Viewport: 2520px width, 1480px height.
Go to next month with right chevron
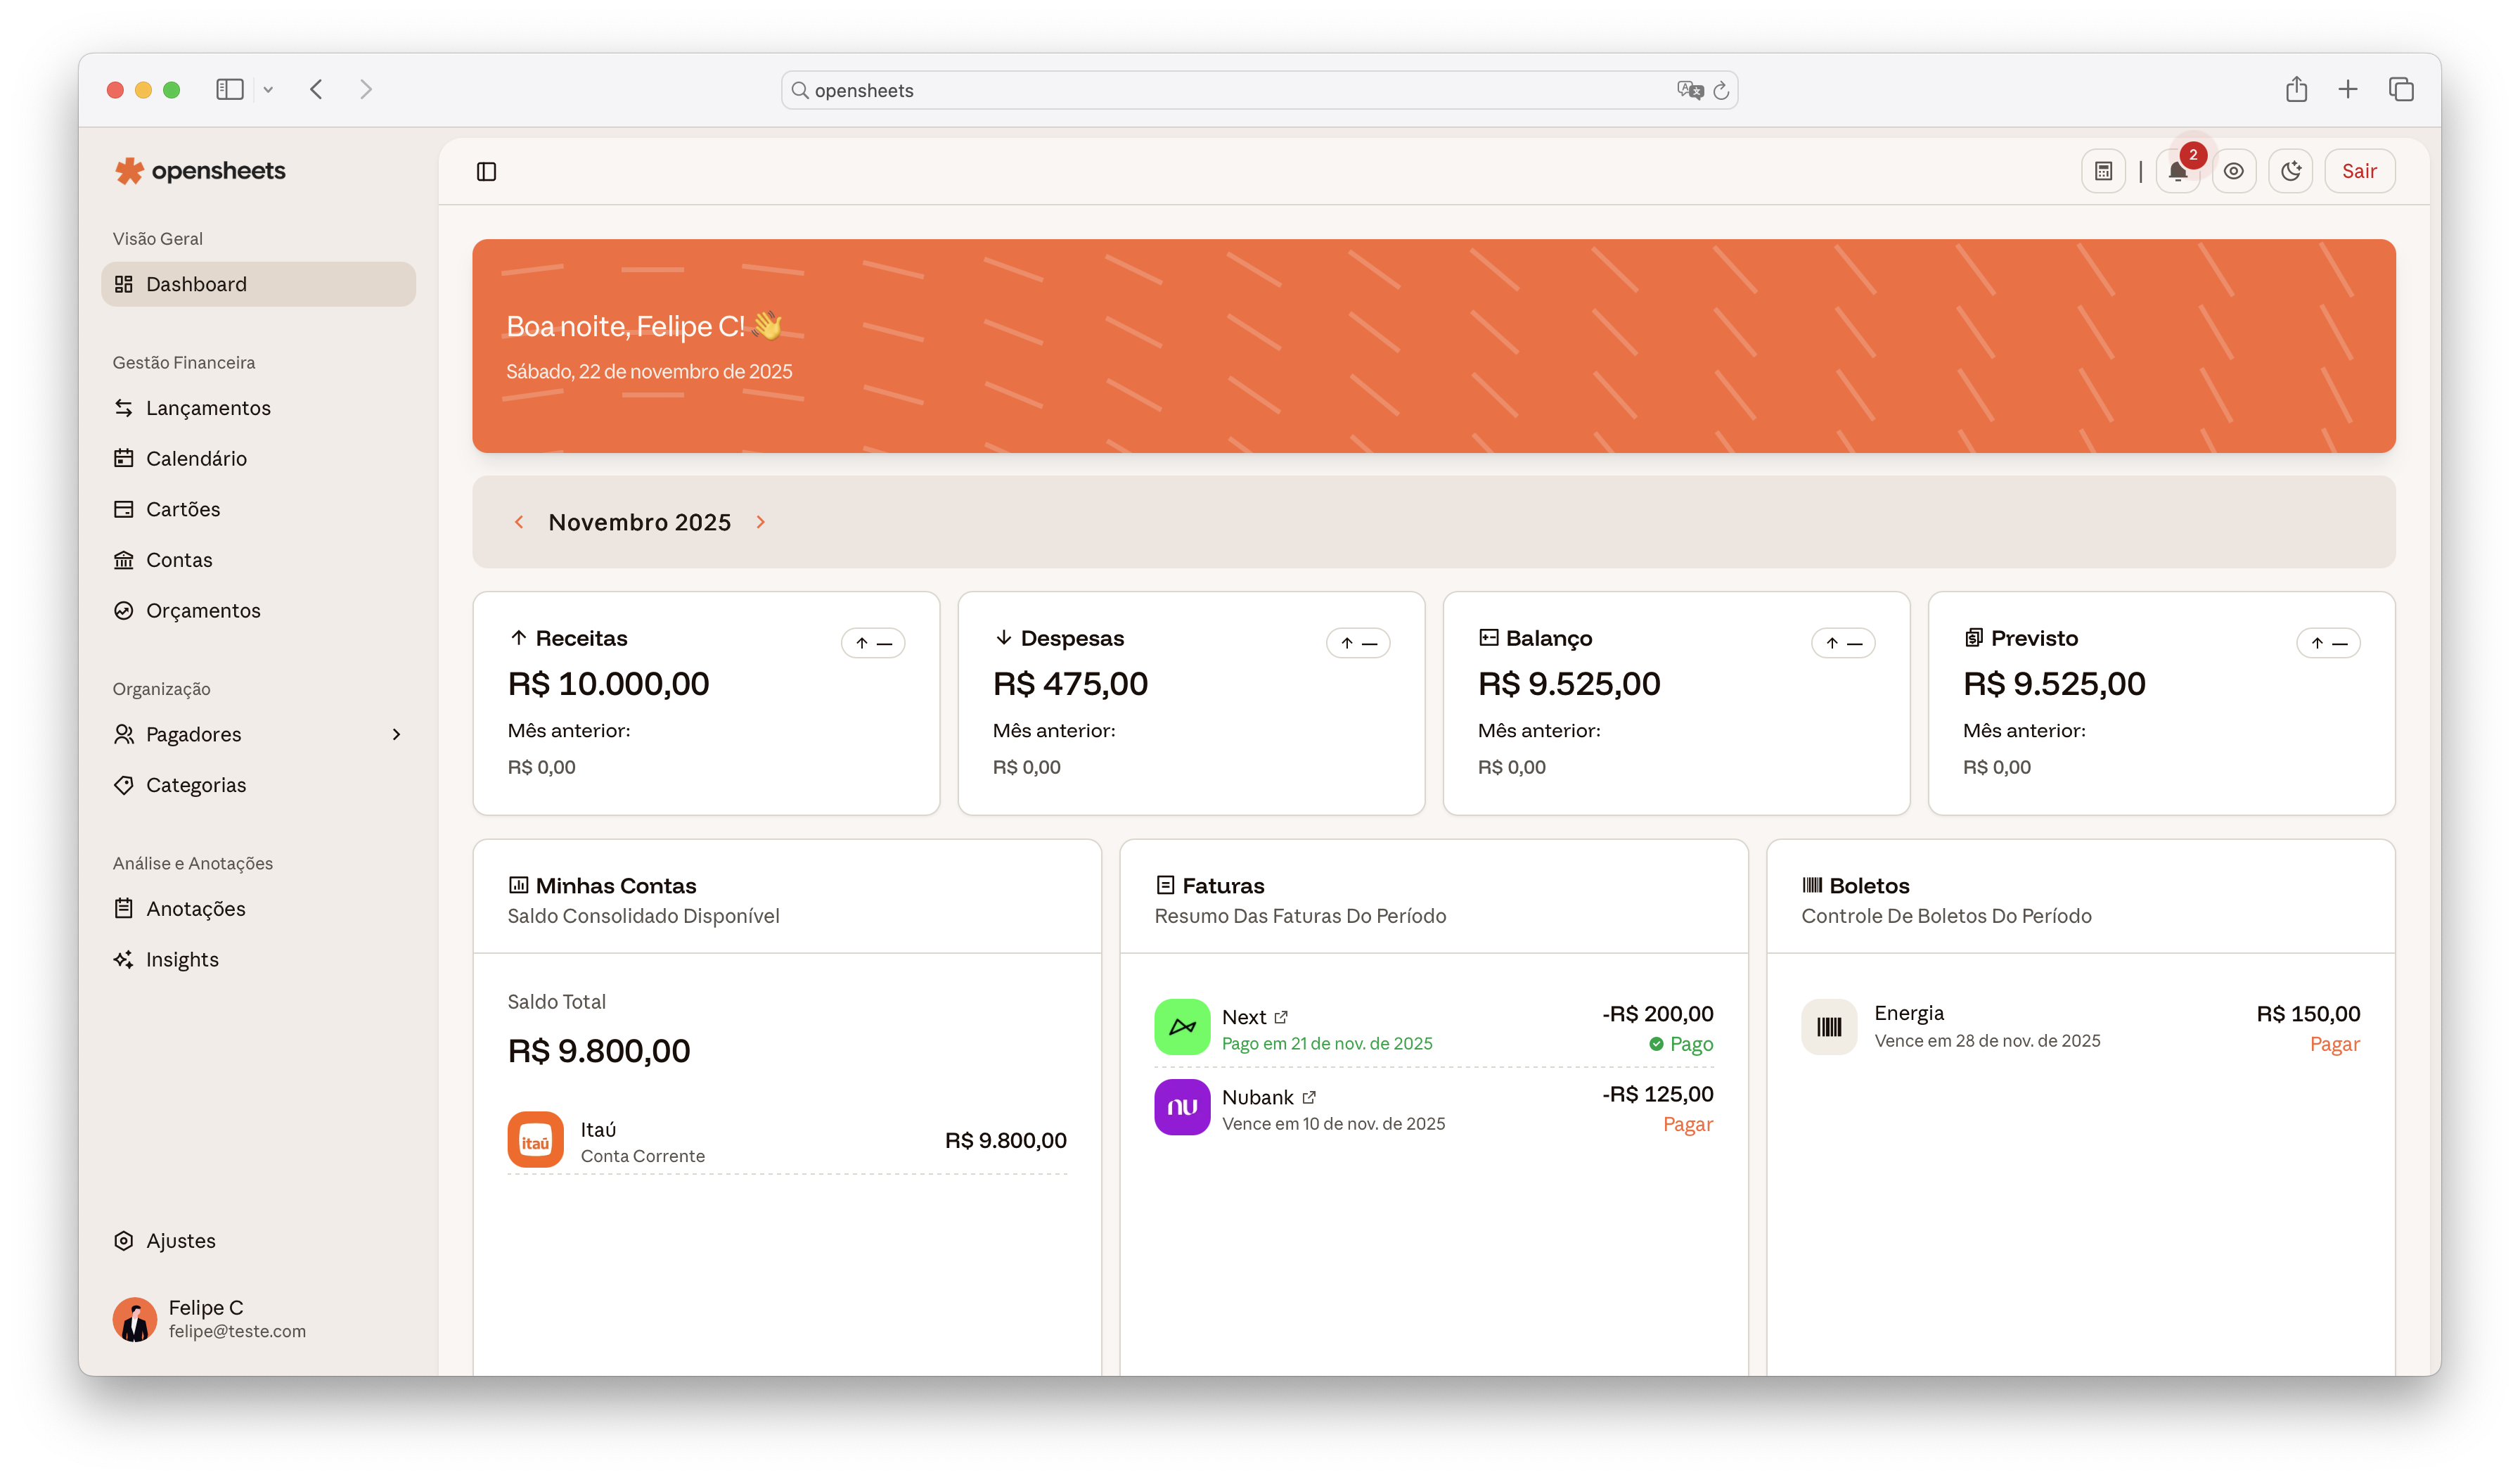tap(760, 521)
